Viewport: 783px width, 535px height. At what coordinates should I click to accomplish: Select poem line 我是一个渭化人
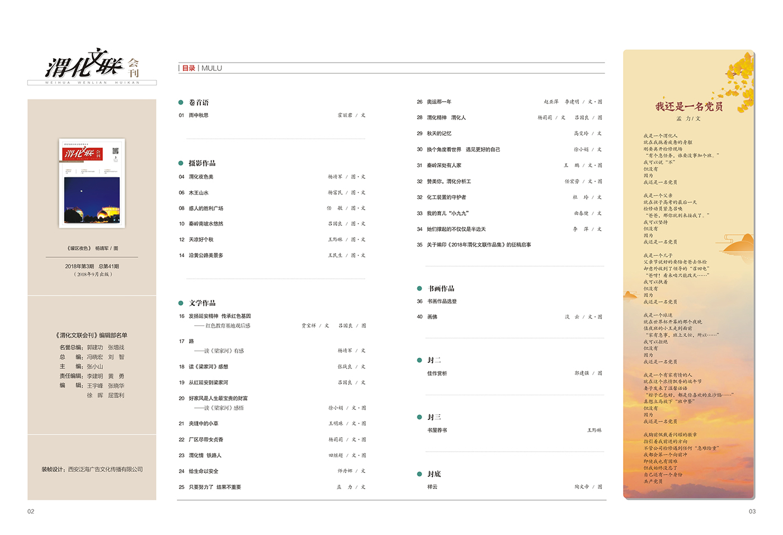[x=660, y=136]
